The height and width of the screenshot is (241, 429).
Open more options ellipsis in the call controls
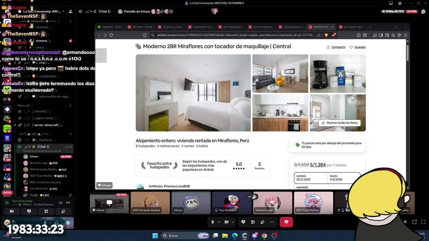click(x=272, y=222)
